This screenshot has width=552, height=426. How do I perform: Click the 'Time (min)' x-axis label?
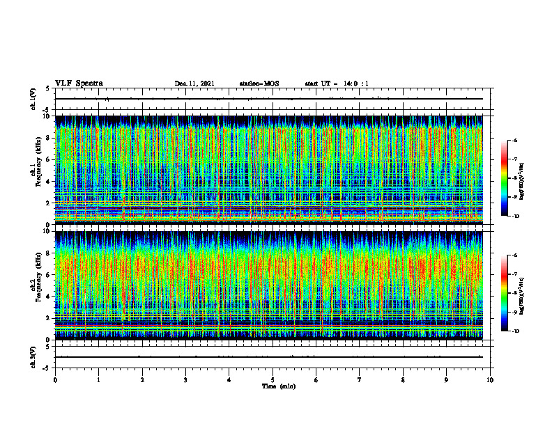click(x=279, y=386)
